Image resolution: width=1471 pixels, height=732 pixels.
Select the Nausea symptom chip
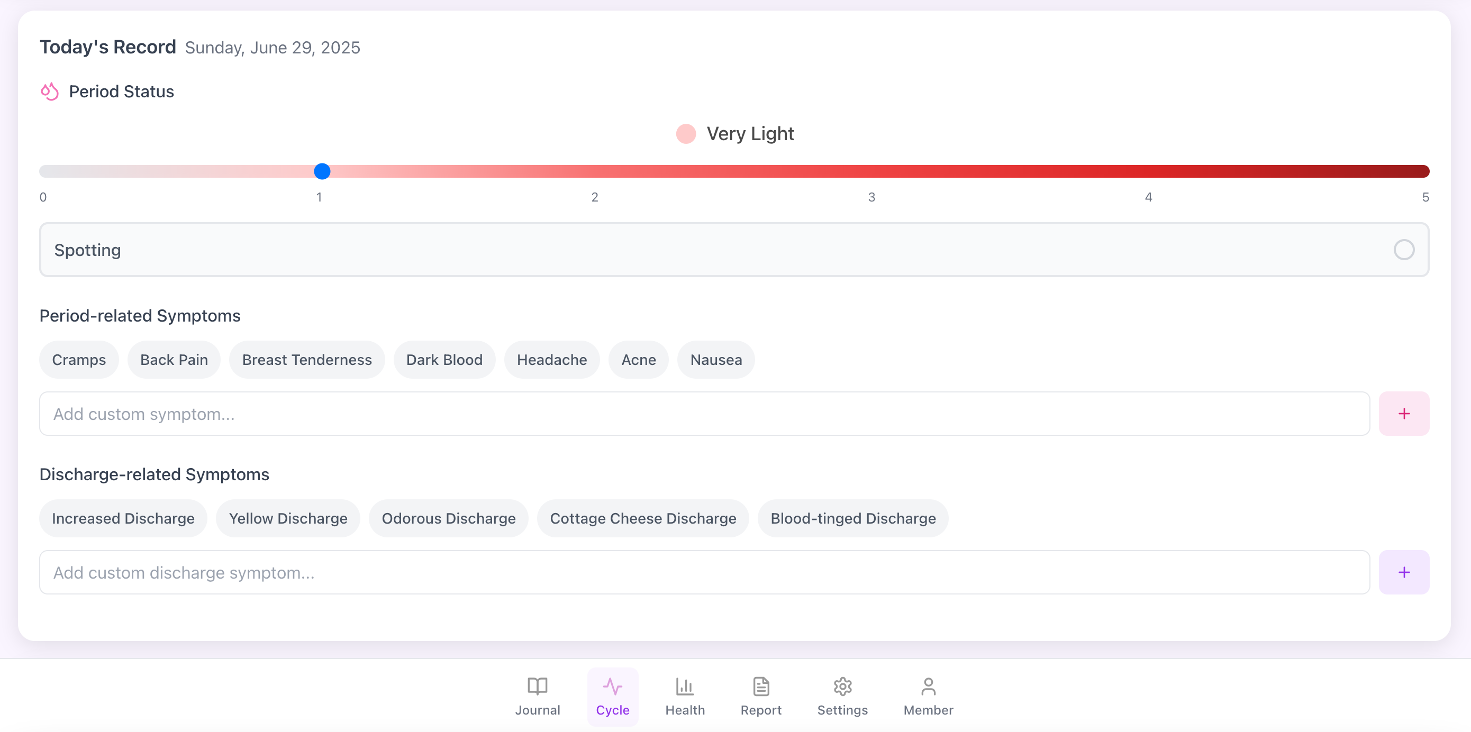click(x=715, y=360)
